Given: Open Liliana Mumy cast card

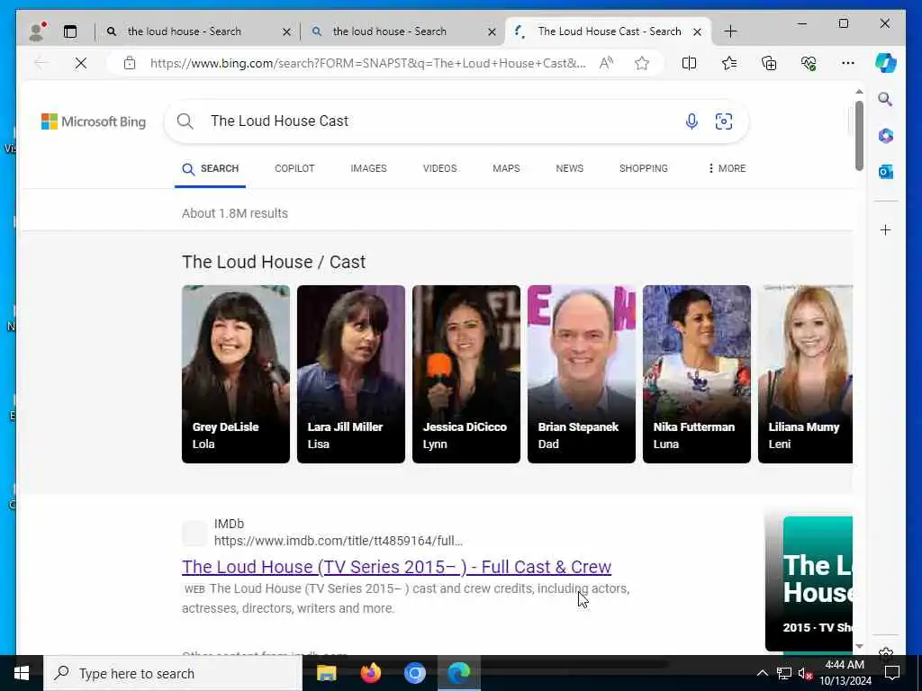Looking at the screenshot, I should tap(805, 374).
